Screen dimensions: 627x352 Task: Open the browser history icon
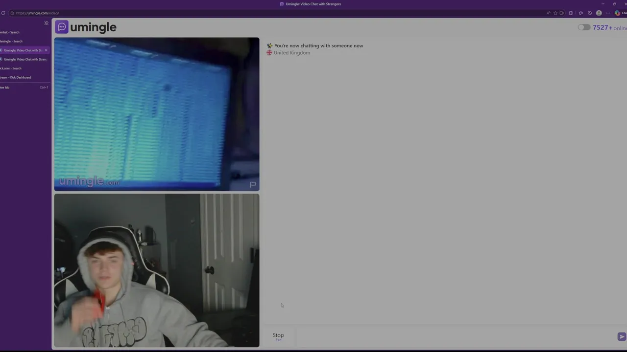(590, 13)
